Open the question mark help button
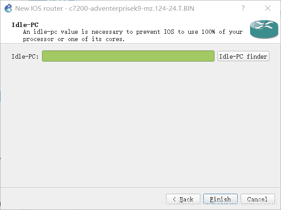This screenshot has width=281, height=210. point(243,8)
